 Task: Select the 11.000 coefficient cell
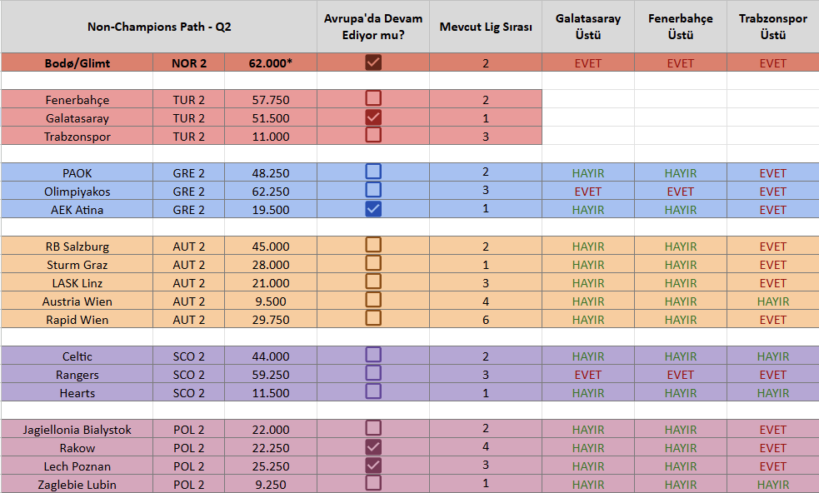pos(271,137)
